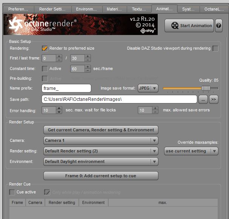Screen dimensions: 229x219
Task: Switch to the OctaneLive tab
Action: [214, 9]
